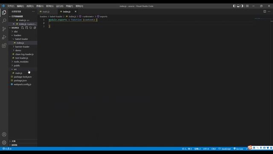Screen dimensions: 273x154
Task: Close index.js in the open editors list
Action: (14, 24)
